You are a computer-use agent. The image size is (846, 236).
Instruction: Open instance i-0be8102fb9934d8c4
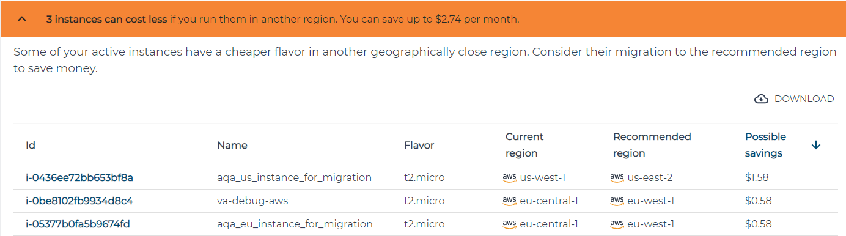pos(79,201)
